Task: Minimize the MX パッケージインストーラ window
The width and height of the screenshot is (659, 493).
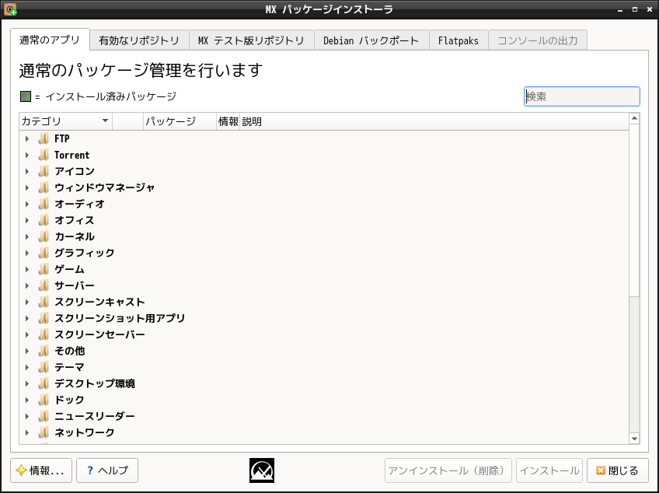Action: pos(620,9)
